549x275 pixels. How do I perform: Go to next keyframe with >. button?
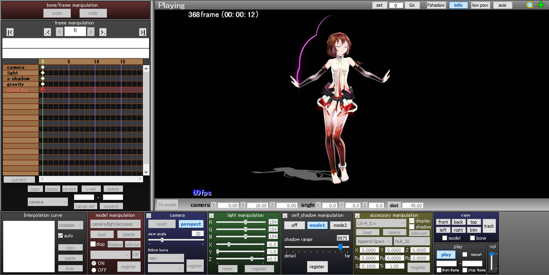pos(103,32)
